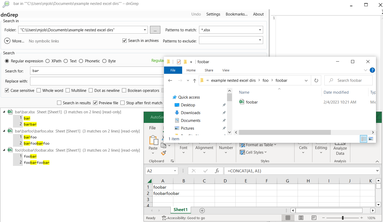383x222 pixels.
Task: Switch to Page Break Preview in the Excel status bar
Action: [314, 218]
